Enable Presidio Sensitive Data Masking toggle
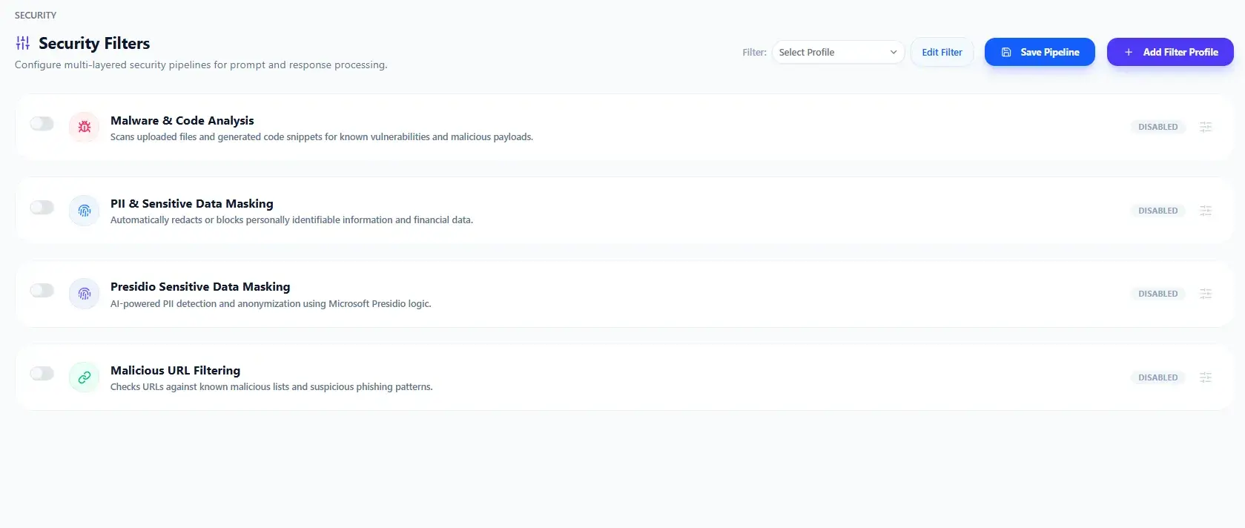 (x=42, y=291)
